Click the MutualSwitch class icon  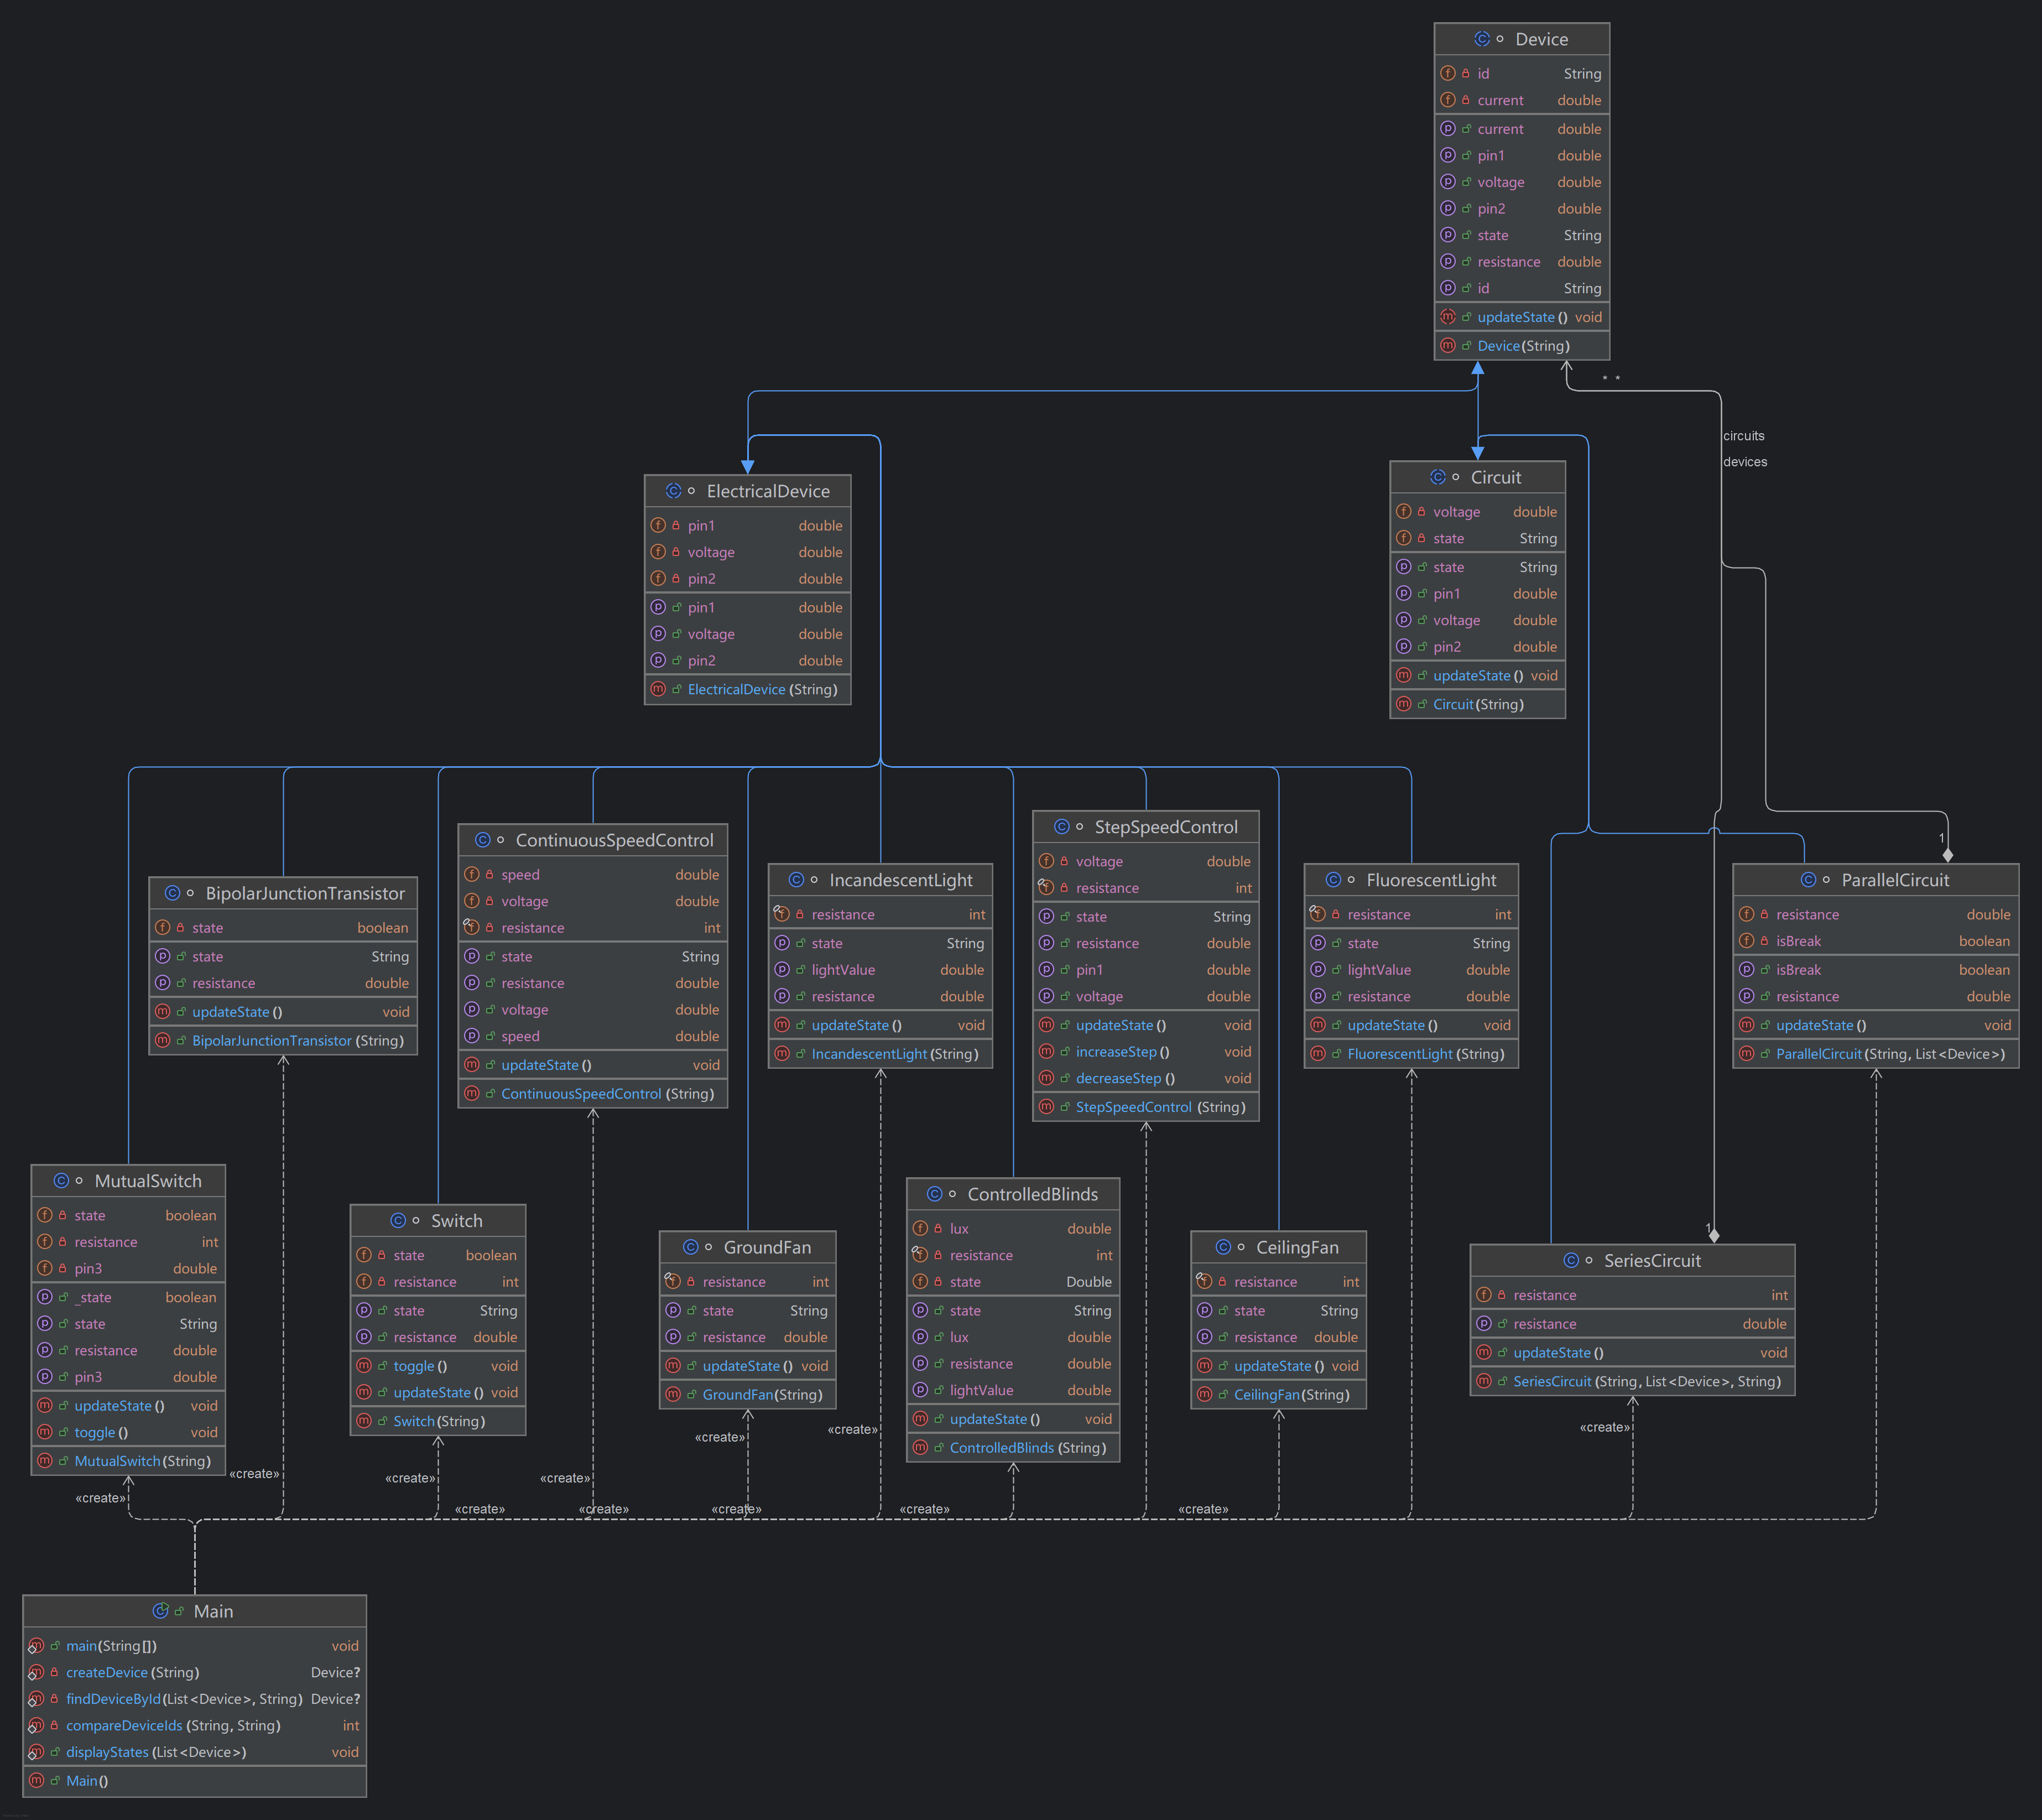point(61,1181)
